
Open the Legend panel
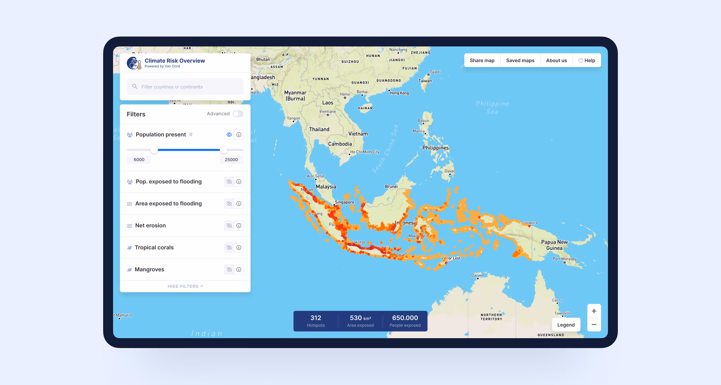click(x=566, y=325)
